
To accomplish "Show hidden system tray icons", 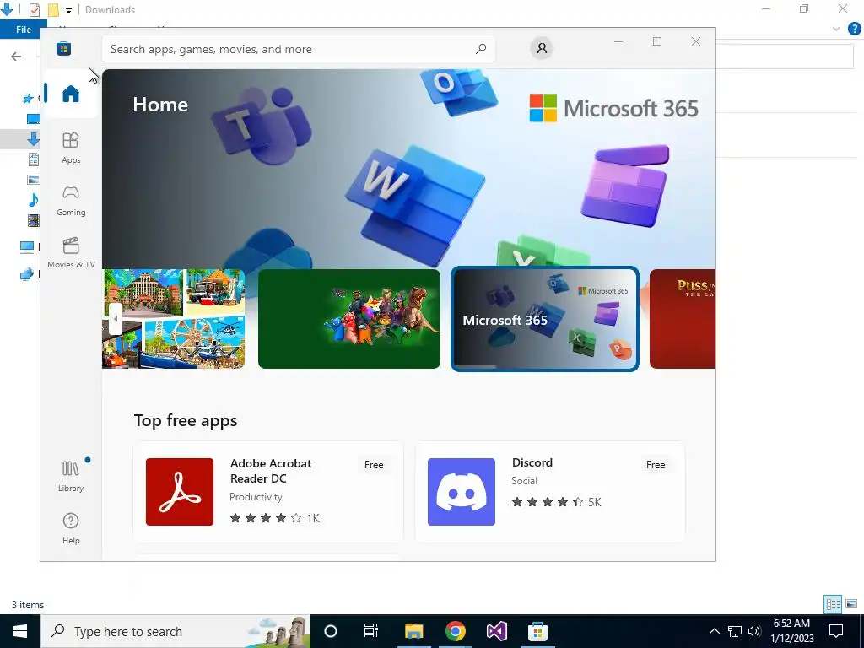I will tap(714, 631).
